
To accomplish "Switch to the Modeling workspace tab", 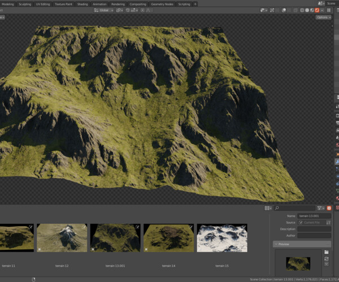I will pos(7,4).
